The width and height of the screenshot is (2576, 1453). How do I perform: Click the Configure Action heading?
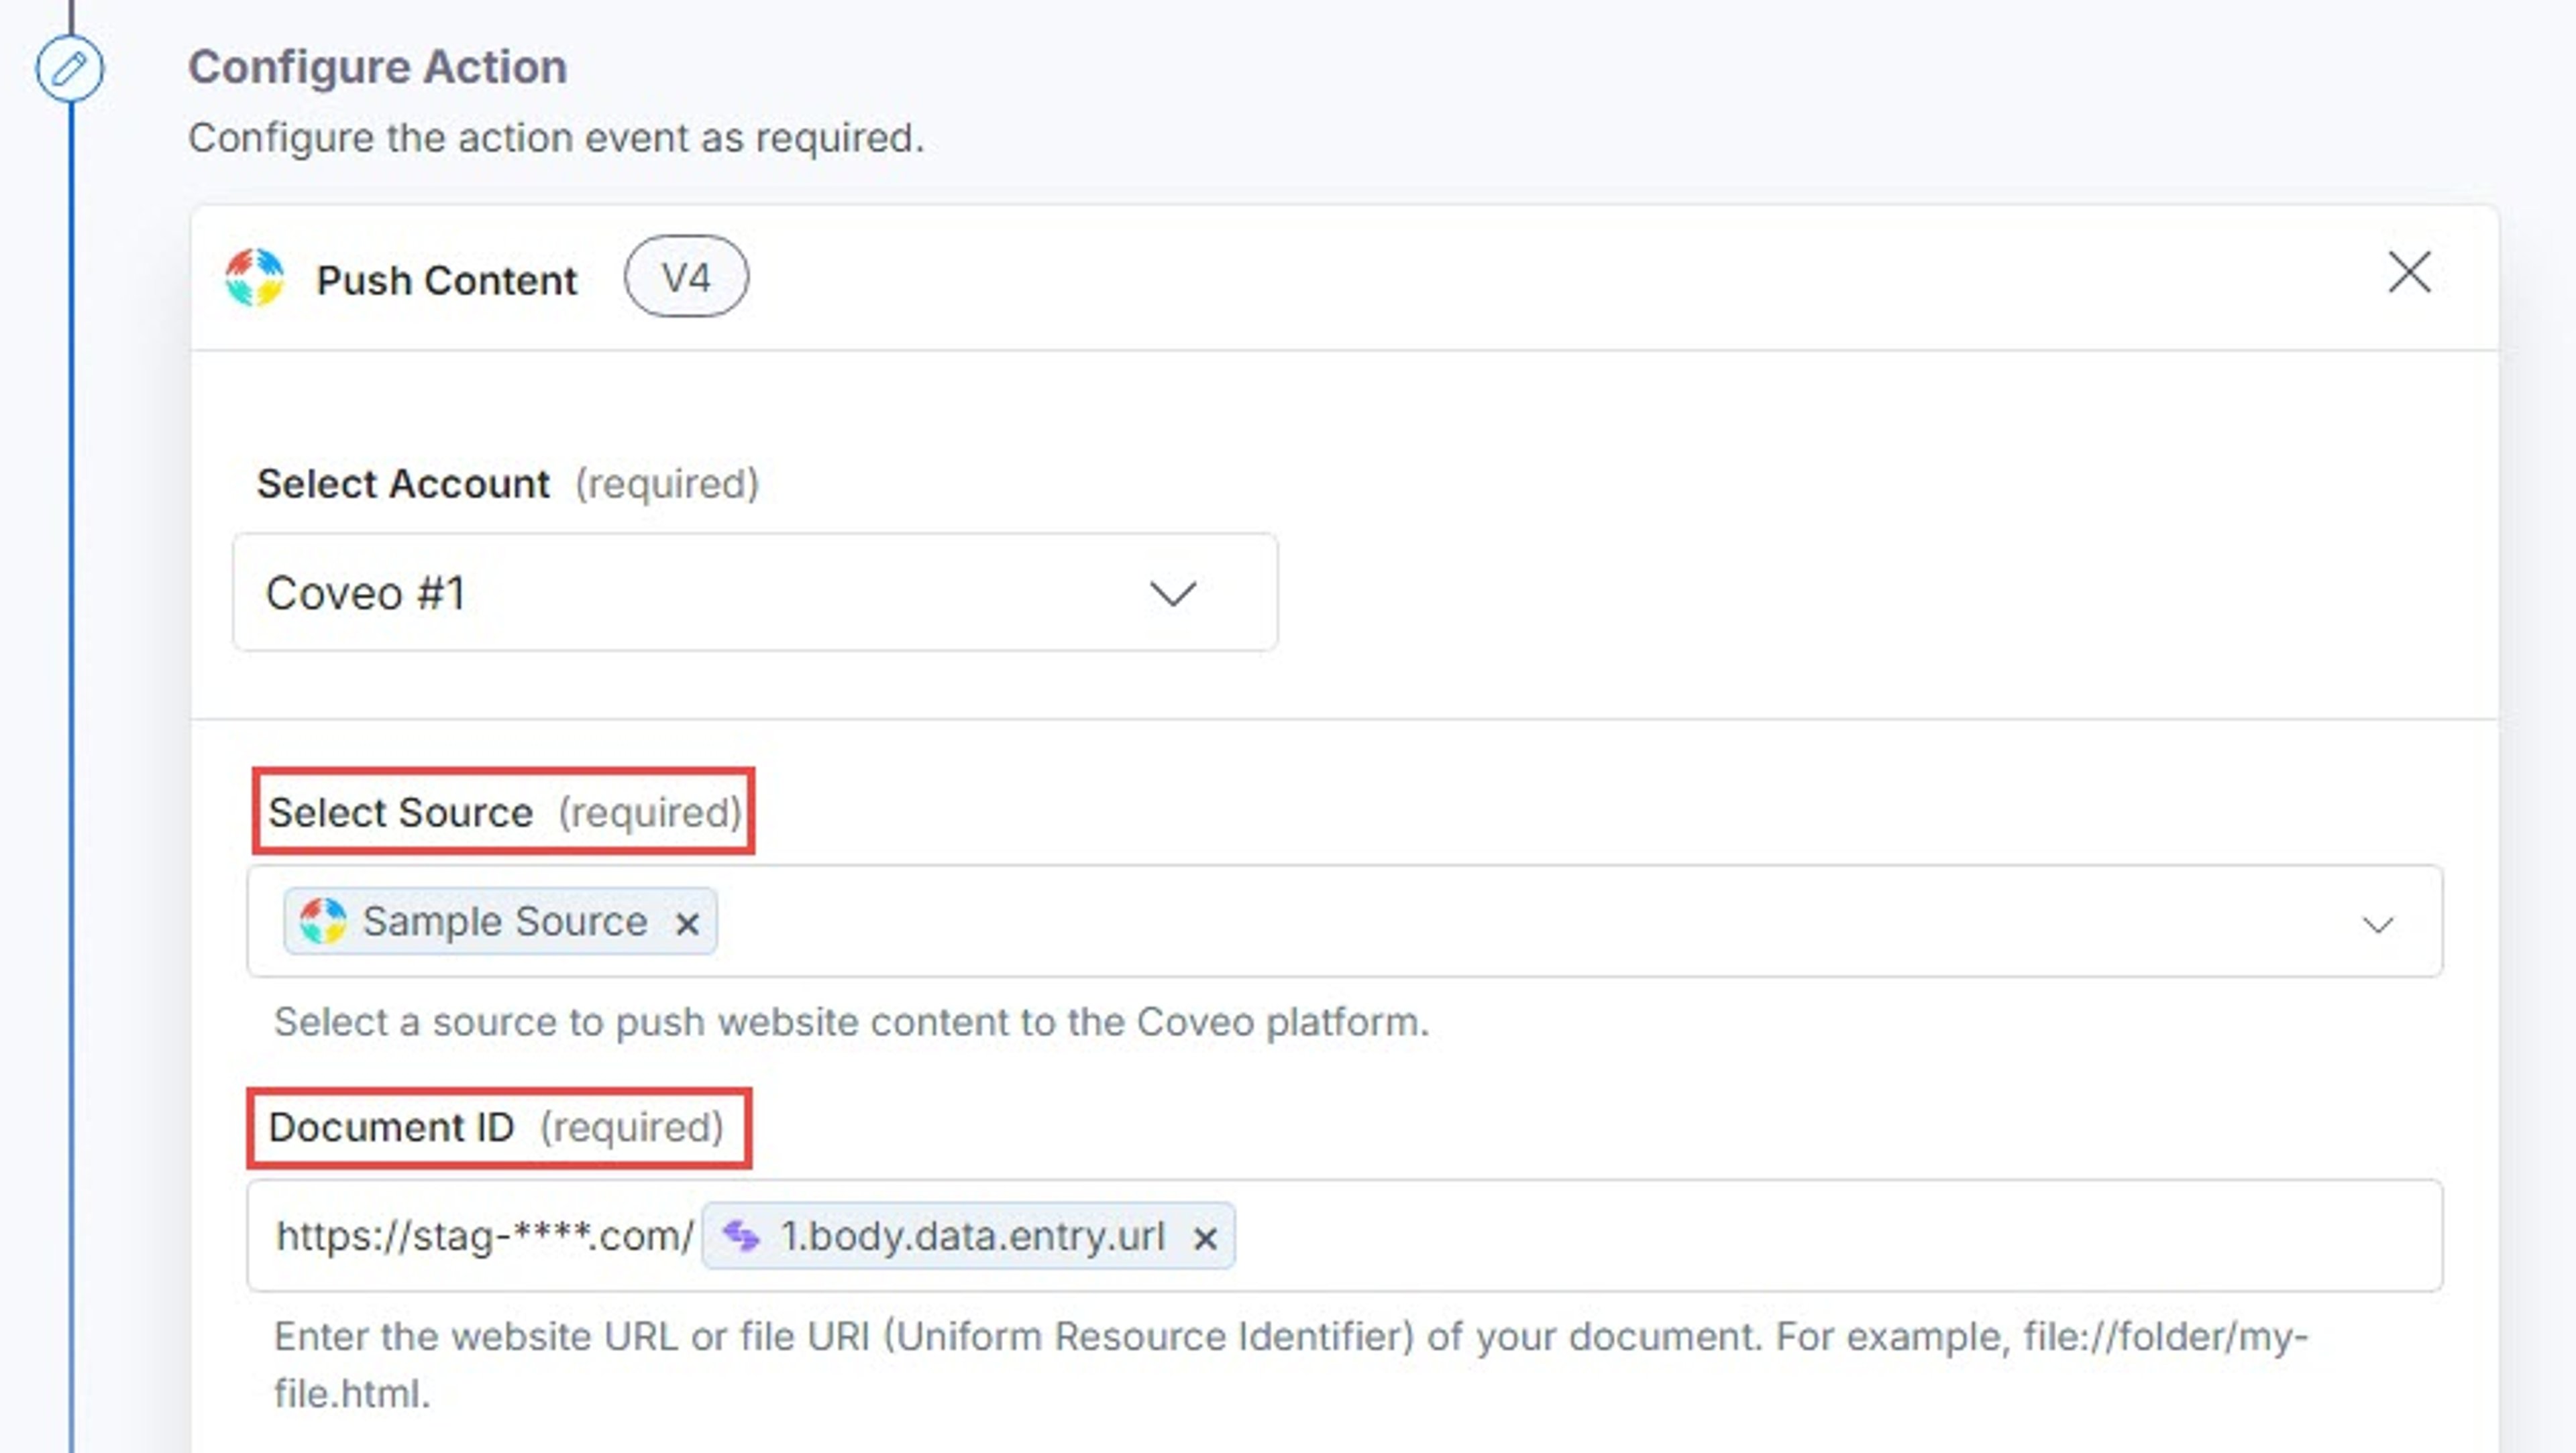(x=378, y=67)
